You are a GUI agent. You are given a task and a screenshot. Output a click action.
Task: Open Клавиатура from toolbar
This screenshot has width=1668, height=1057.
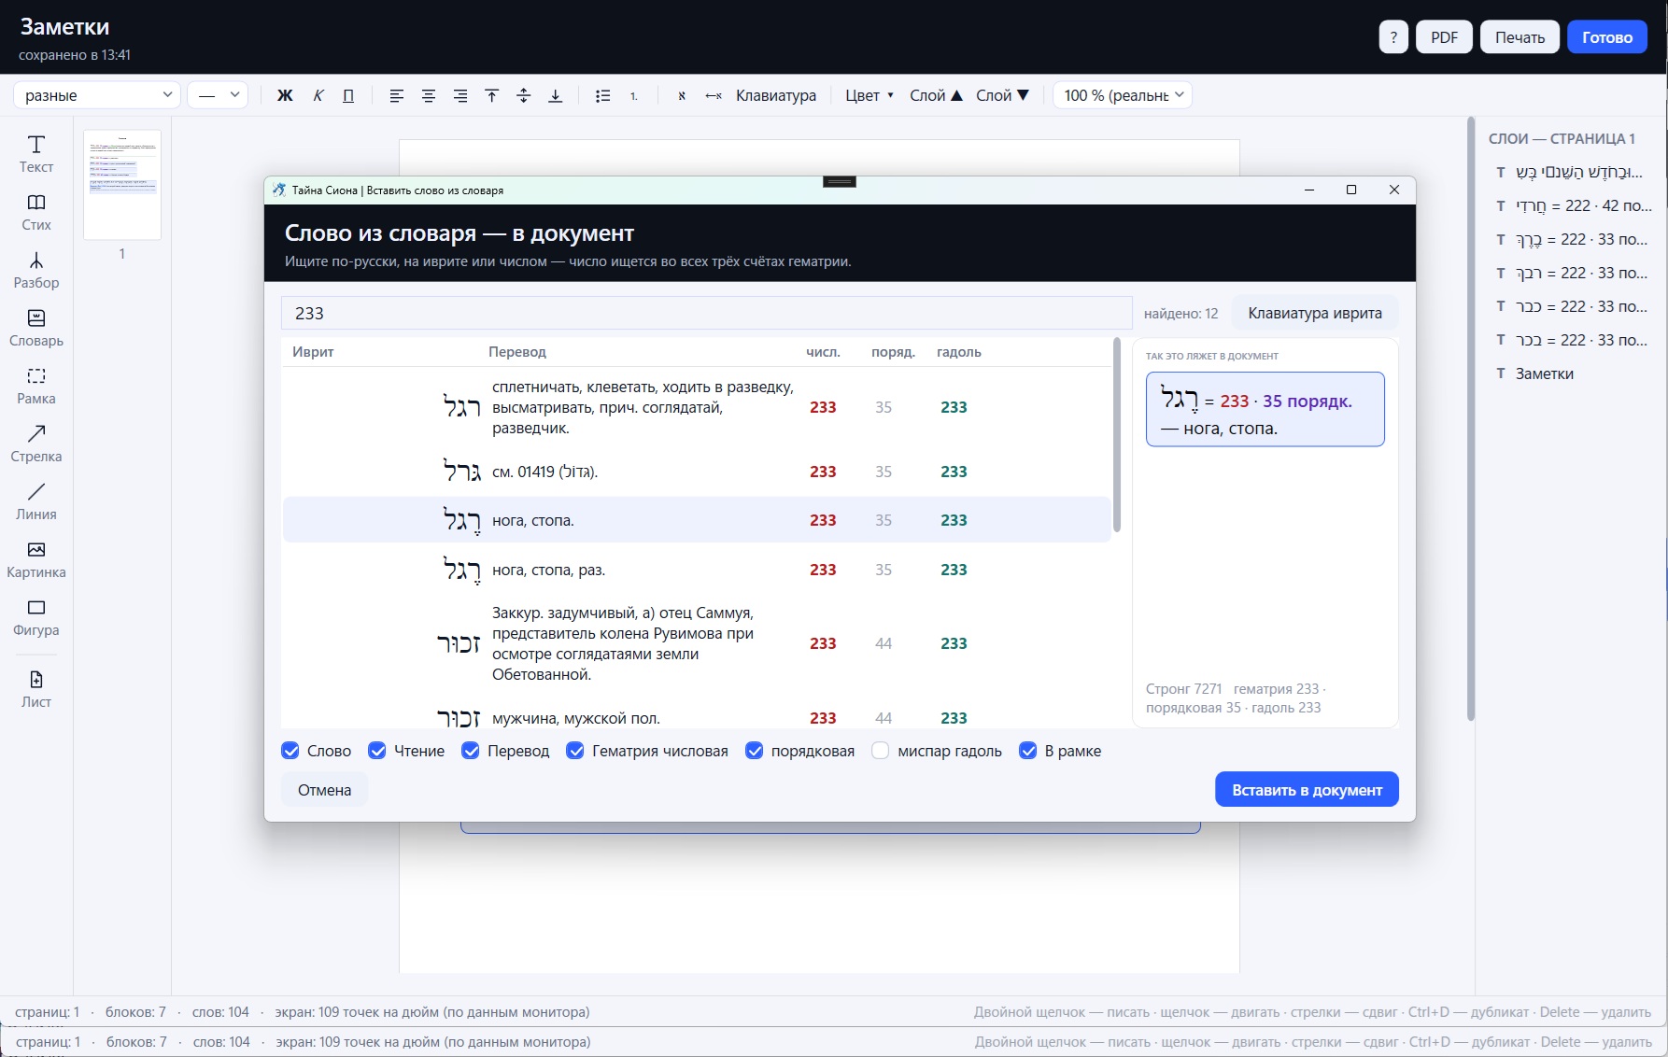[776, 95]
